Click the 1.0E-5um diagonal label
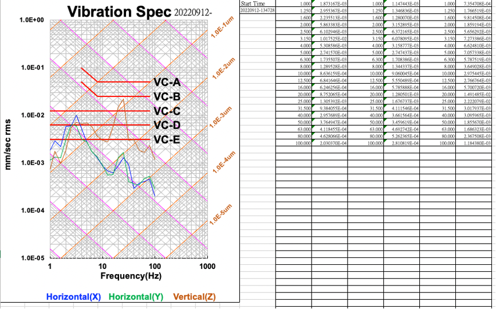Image resolution: width=496 pixels, height=309 pixels. coord(221,214)
